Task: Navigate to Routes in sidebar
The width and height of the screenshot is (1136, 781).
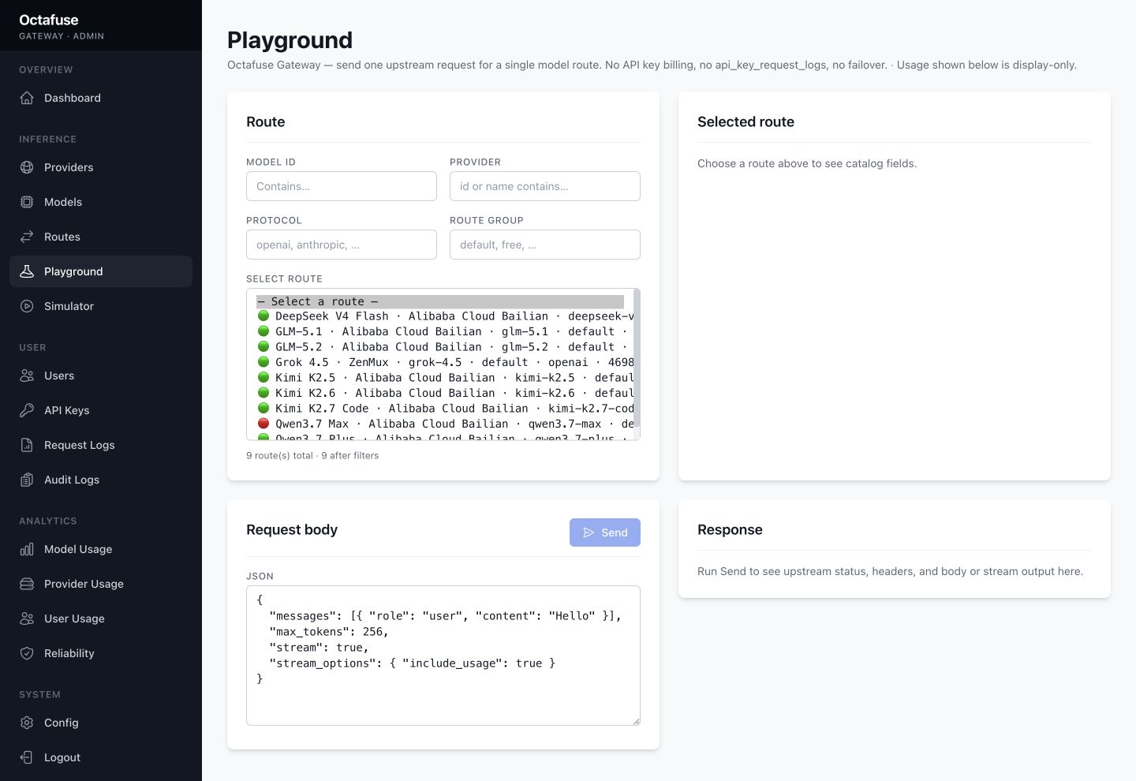Action: pyautogui.click(x=101, y=237)
